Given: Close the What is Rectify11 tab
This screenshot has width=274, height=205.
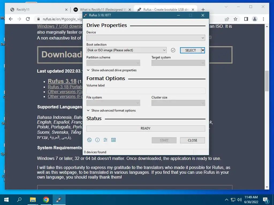Looking at the screenshot, I should point(130,10).
